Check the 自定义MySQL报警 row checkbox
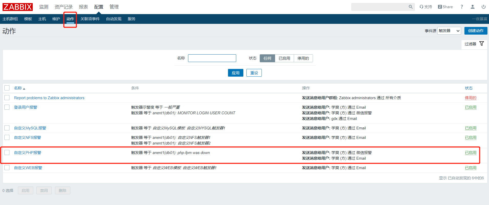The height and width of the screenshot is (205, 489). 7,128
